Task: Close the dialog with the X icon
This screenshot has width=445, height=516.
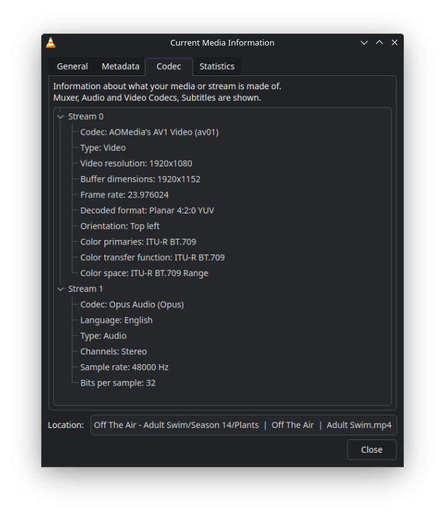Action: point(394,43)
